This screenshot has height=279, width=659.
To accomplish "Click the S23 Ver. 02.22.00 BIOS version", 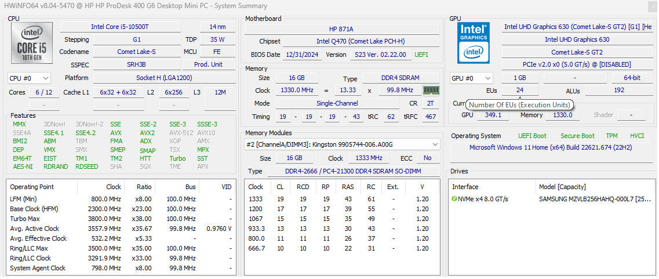I will [380, 55].
